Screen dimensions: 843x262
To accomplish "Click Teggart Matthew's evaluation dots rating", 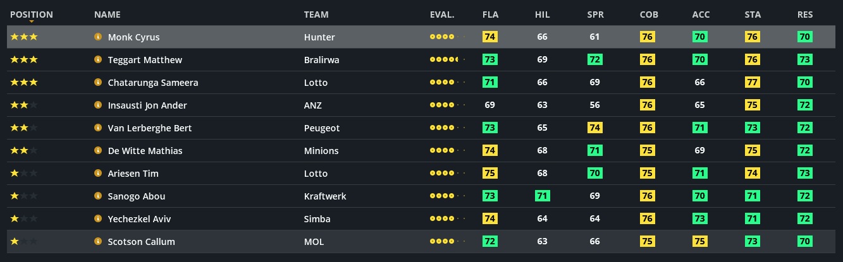I will tap(446, 60).
